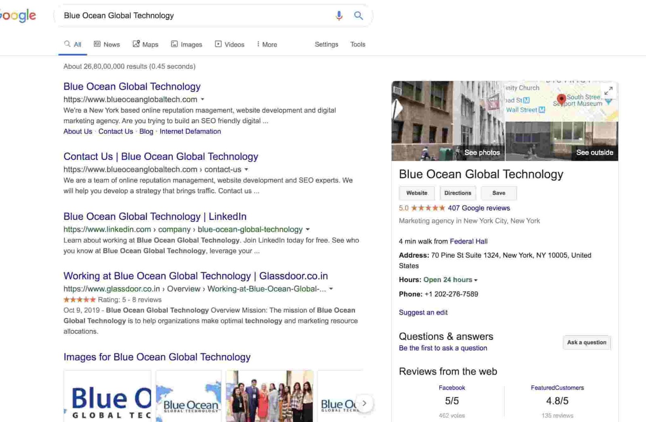The image size is (646, 422).
Task: Open the dropdown next to the Glassdoor result URL
Action: pyautogui.click(x=331, y=289)
